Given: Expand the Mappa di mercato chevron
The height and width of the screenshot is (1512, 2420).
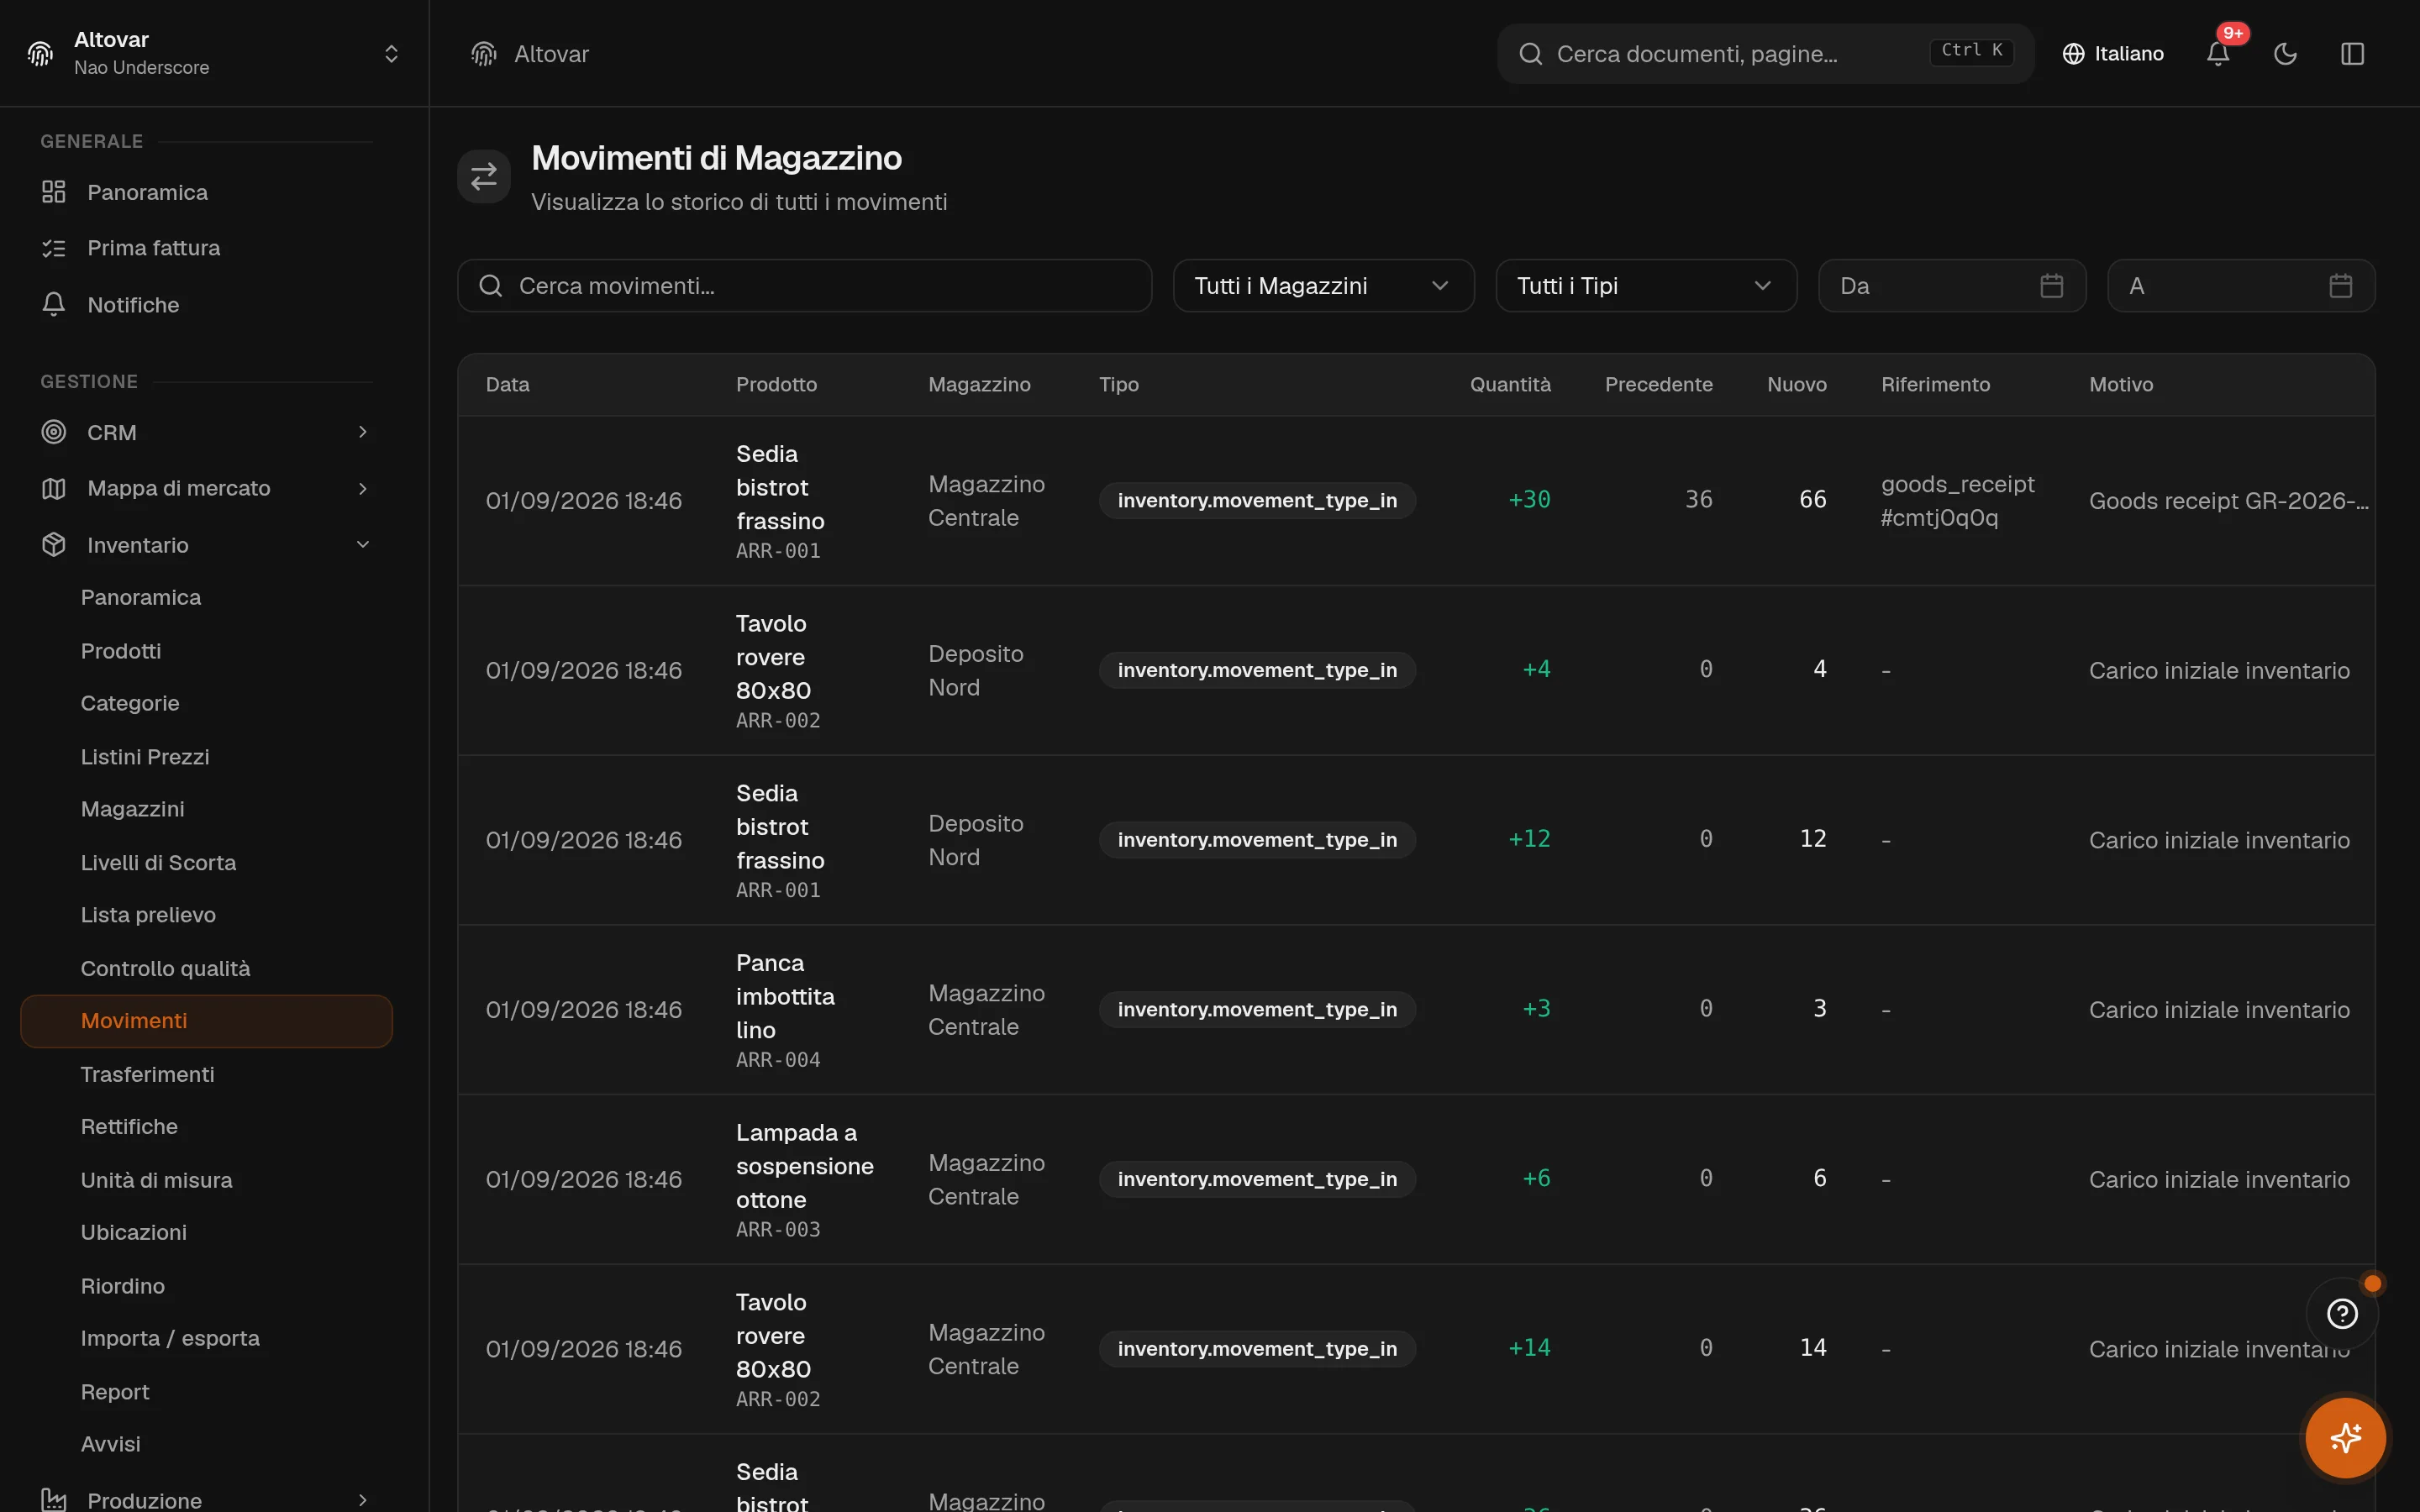Looking at the screenshot, I should (363, 488).
